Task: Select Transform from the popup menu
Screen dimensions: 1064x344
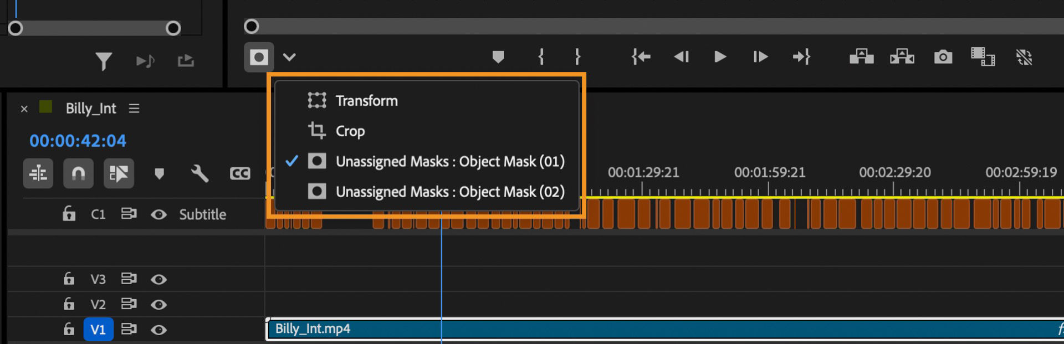Action: coord(366,101)
